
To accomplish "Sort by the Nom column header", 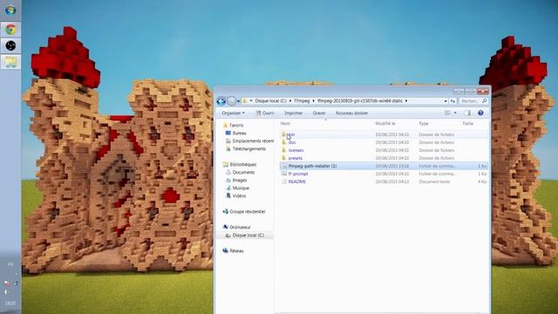I will [285, 124].
